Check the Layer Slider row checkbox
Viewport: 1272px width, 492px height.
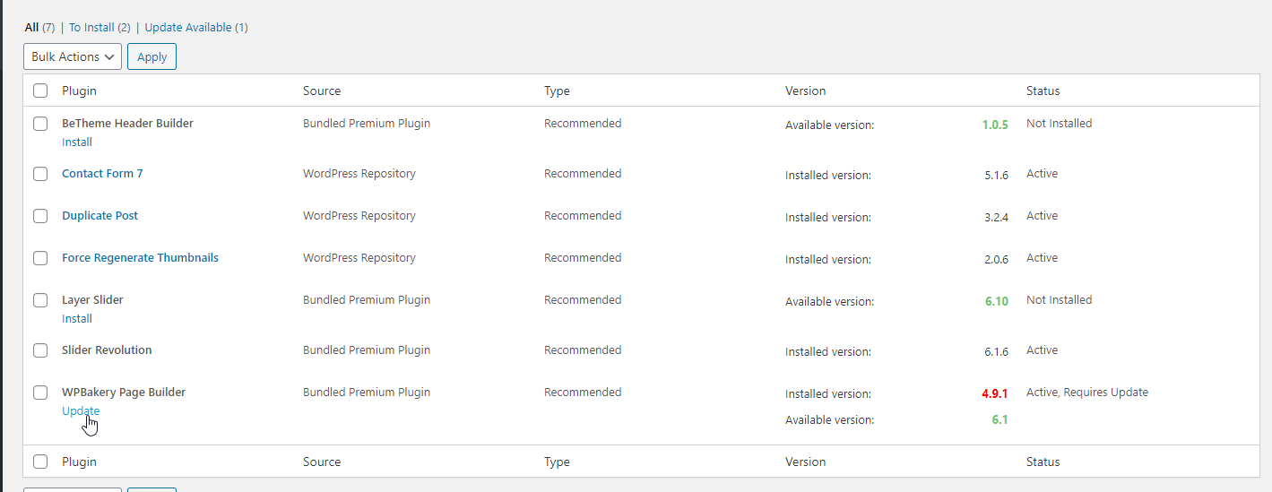pos(40,300)
